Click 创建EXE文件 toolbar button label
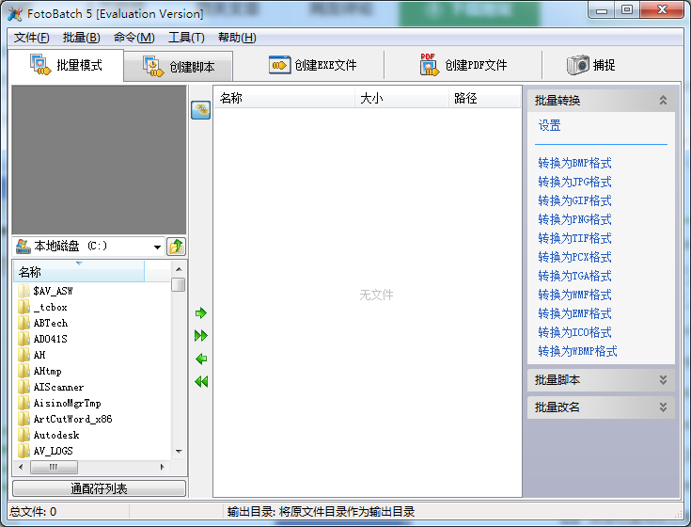 tap(325, 65)
